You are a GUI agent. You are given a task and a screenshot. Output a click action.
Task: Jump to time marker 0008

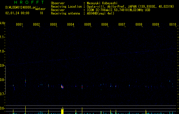click(139, 25)
